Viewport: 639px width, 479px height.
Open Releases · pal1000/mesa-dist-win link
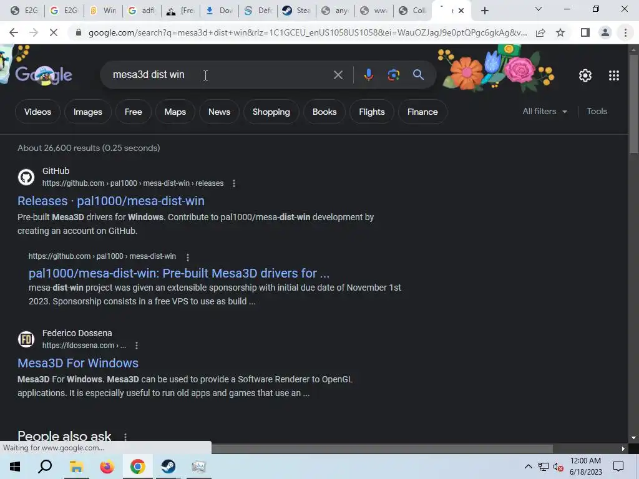(111, 201)
